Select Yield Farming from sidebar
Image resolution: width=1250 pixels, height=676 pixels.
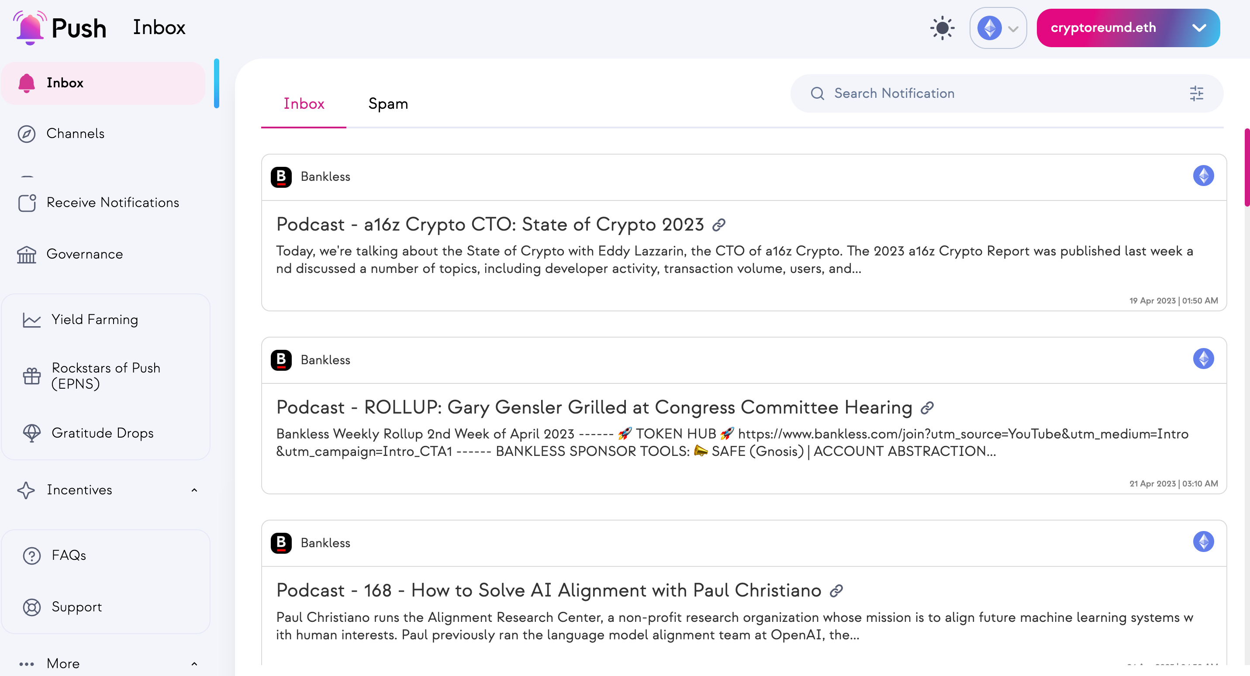coord(94,319)
